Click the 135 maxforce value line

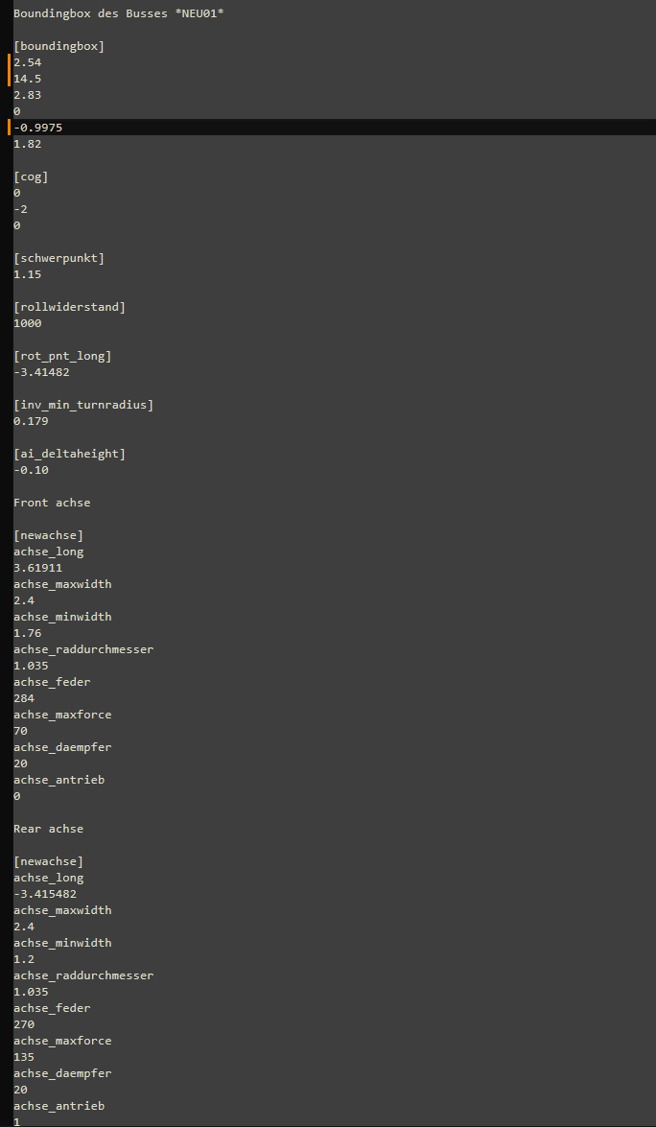click(x=24, y=1057)
